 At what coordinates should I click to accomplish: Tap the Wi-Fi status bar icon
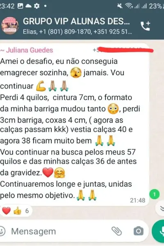(129, 6)
